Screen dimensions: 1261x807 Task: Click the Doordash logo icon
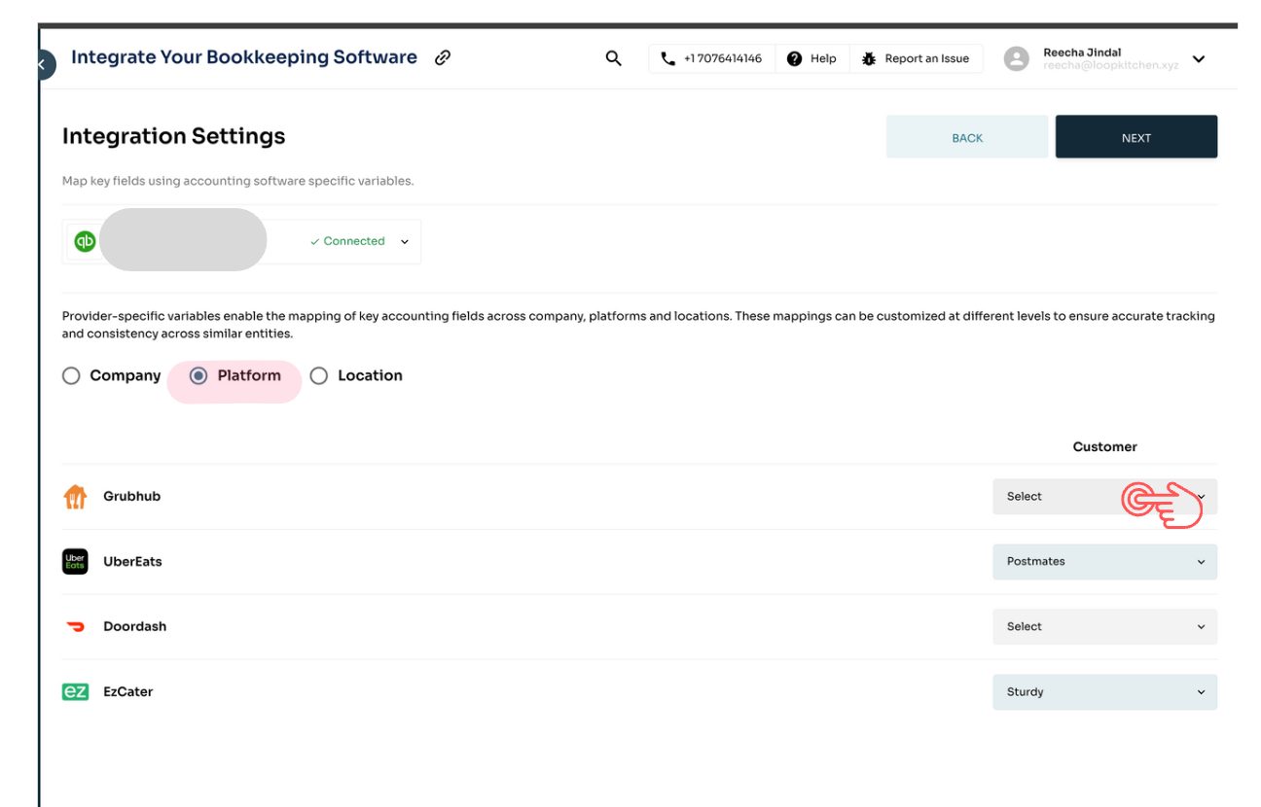tap(75, 627)
